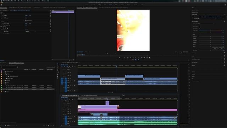Collapse White Balance section in Lumetri
The image size is (227, 128).
click(192, 26)
